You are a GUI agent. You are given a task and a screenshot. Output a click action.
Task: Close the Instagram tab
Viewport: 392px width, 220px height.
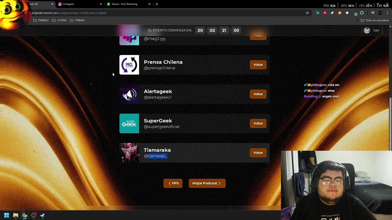pyautogui.click(x=101, y=4)
